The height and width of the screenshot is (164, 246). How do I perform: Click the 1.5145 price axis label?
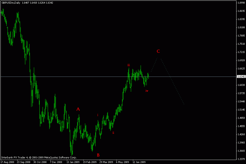(241, 110)
